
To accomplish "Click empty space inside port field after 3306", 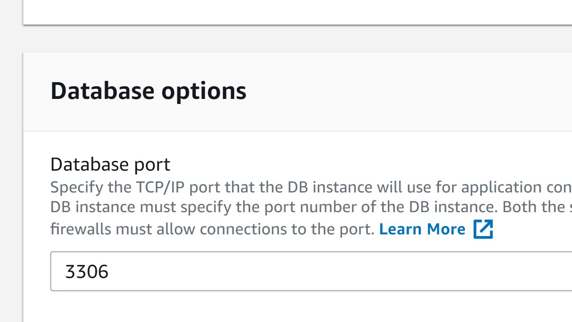I will coord(335,272).
